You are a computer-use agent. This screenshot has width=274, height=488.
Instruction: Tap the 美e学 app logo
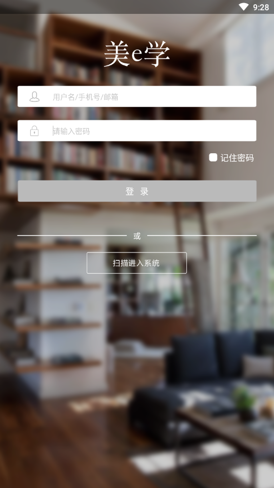point(136,55)
